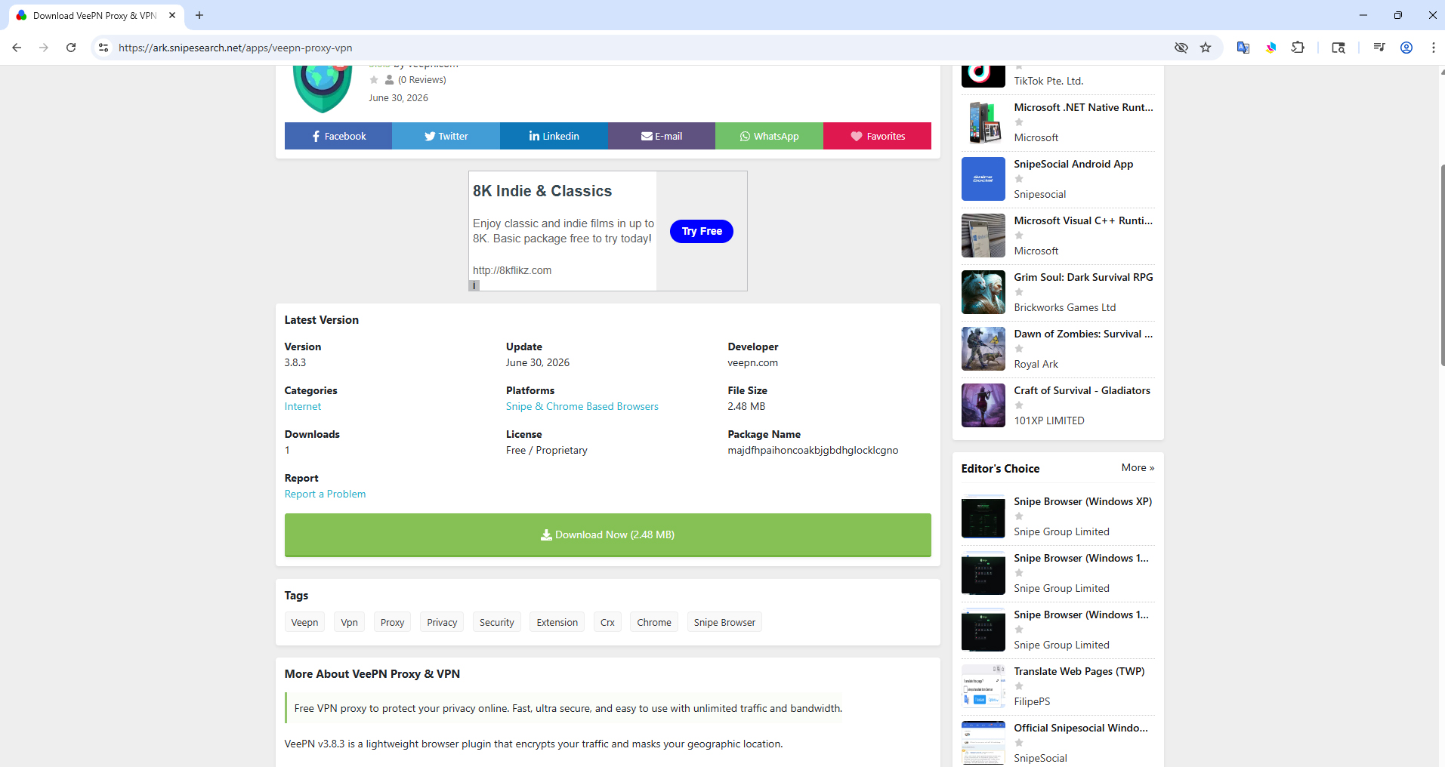The width and height of the screenshot is (1445, 767).
Task: Open the Extensions puzzle icon
Action: tap(1298, 48)
